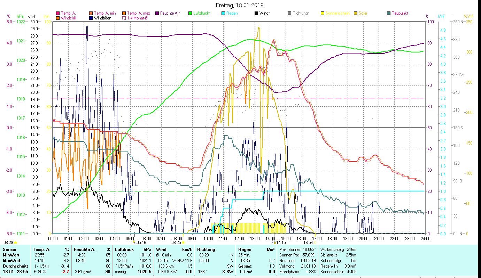This screenshot has width=481, height=278.
Task: Select the green Luftdruck legend swatch
Action: pos(190,13)
